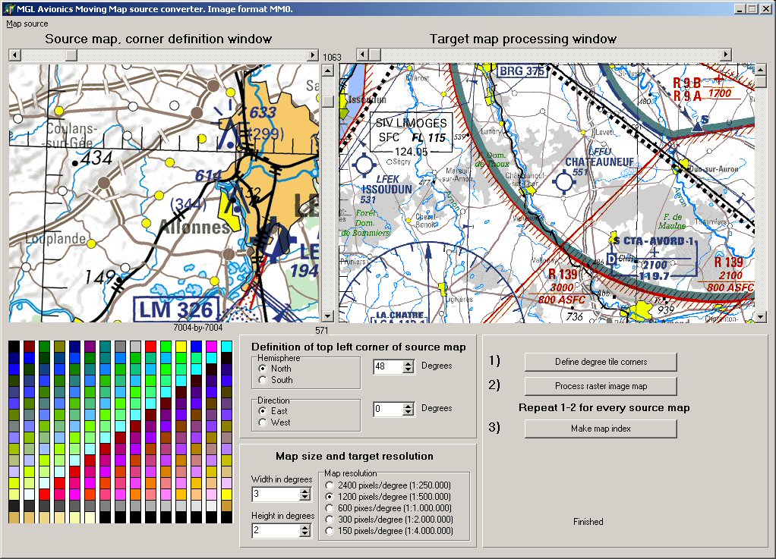
Task: Click the target map scroll left arrow
Action: coord(363,55)
